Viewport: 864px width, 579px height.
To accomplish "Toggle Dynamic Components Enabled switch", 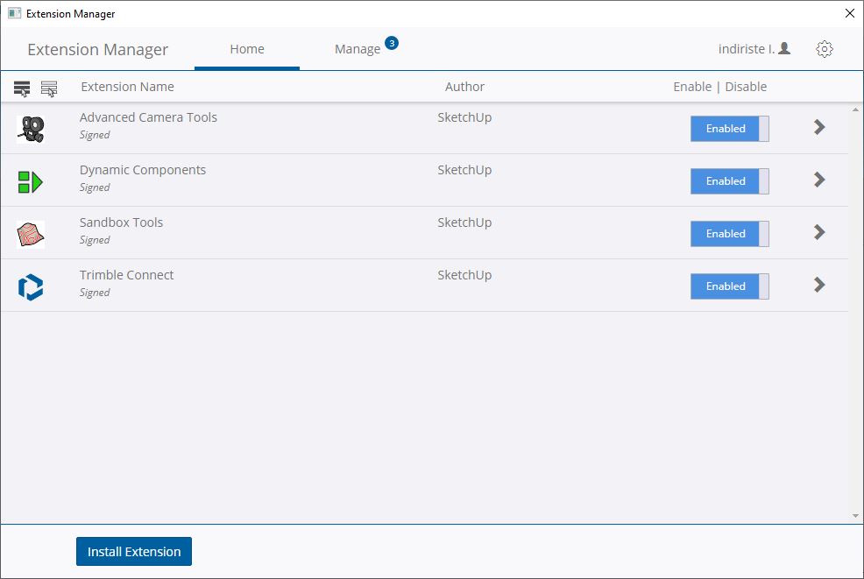I will 730,181.
